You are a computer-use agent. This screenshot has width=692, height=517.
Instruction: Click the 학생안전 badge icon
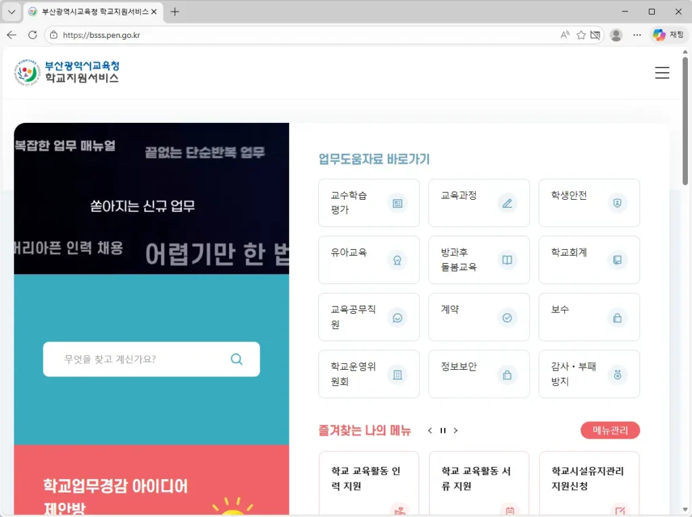click(617, 202)
